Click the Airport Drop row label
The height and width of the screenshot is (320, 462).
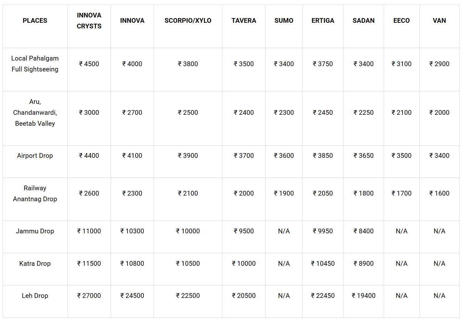click(x=35, y=156)
